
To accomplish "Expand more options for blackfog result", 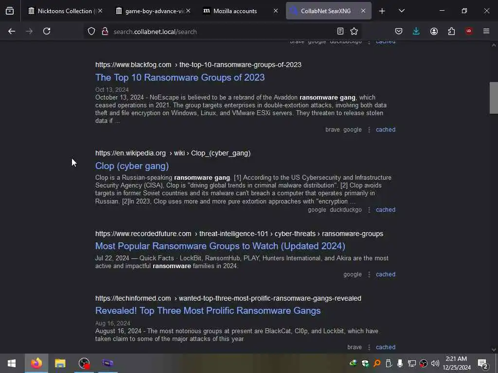I will [x=369, y=130].
